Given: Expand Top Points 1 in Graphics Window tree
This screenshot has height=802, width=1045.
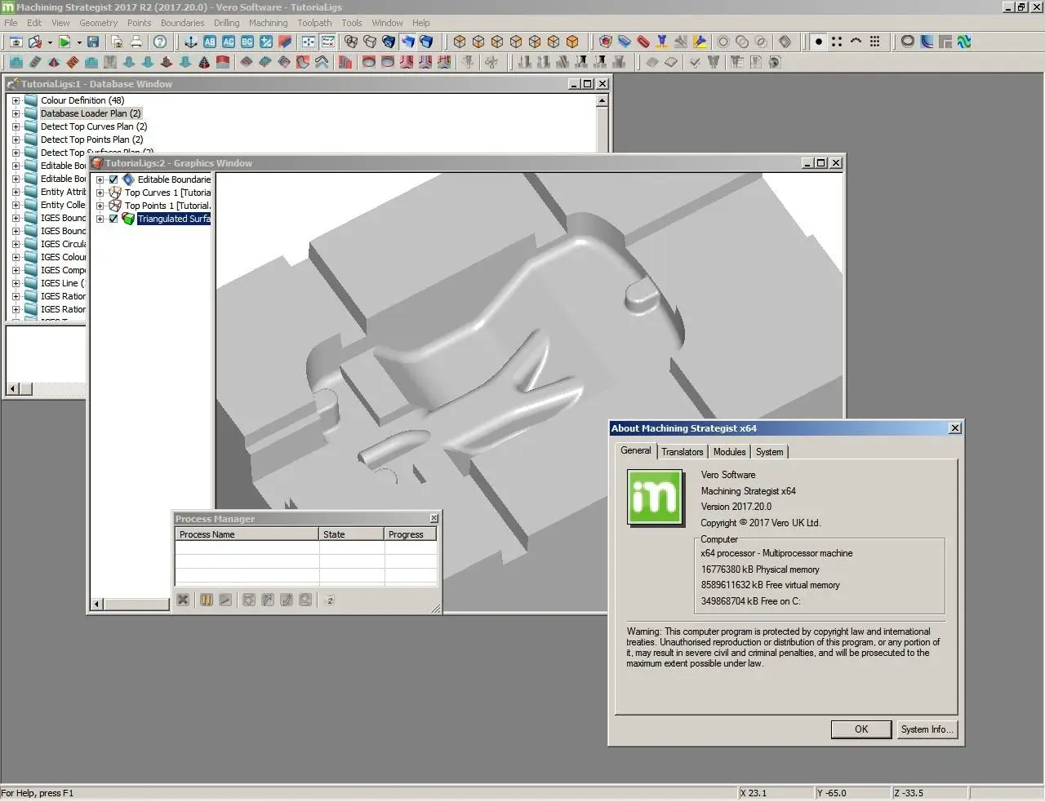Looking at the screenshot, I should (x=100, y=206).
